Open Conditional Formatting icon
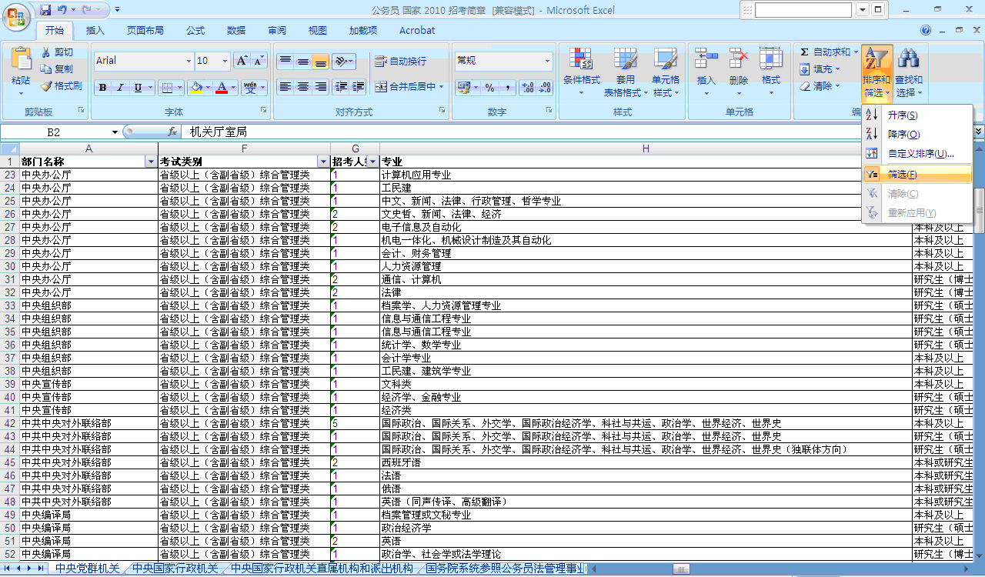Screen dimensions: 985x577 pyautogui.click(x=580, y=60)
